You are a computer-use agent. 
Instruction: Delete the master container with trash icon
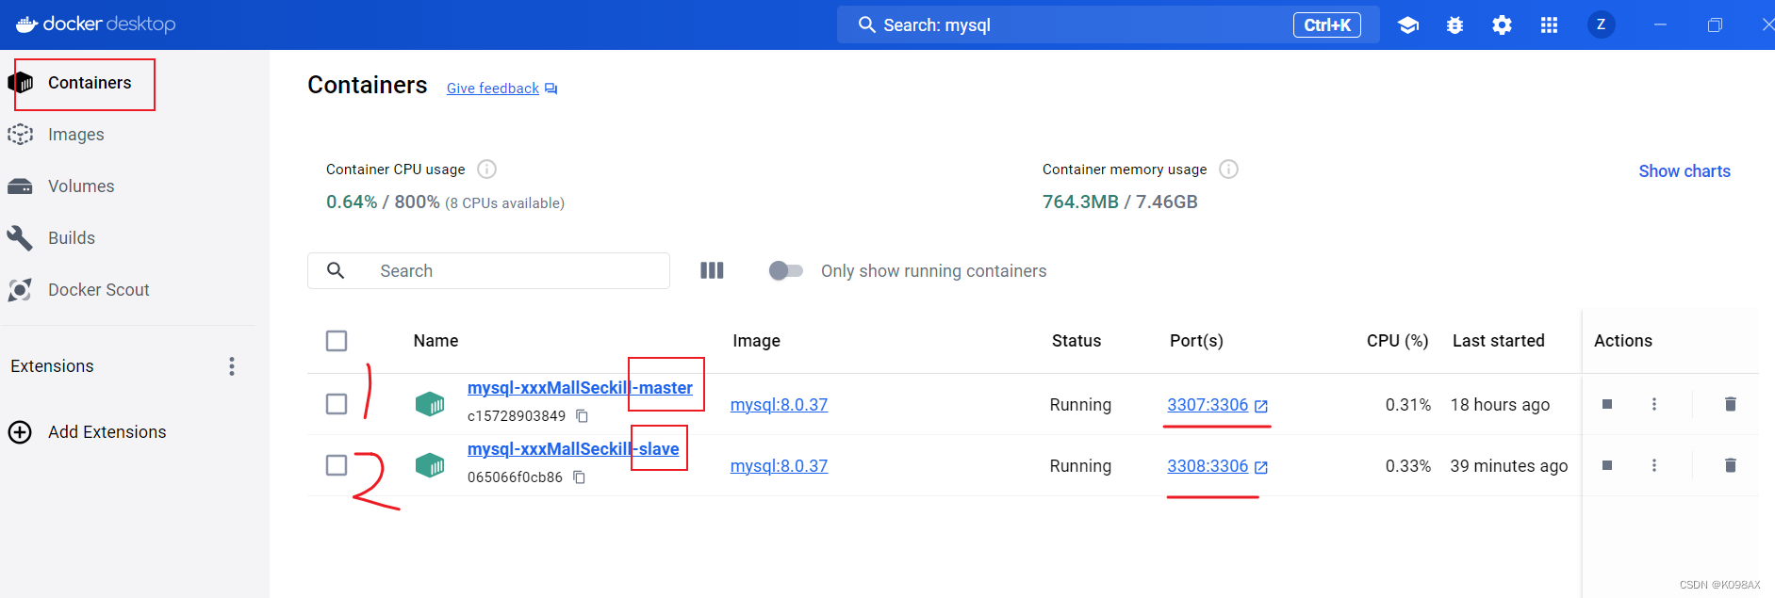(1731, 404)
